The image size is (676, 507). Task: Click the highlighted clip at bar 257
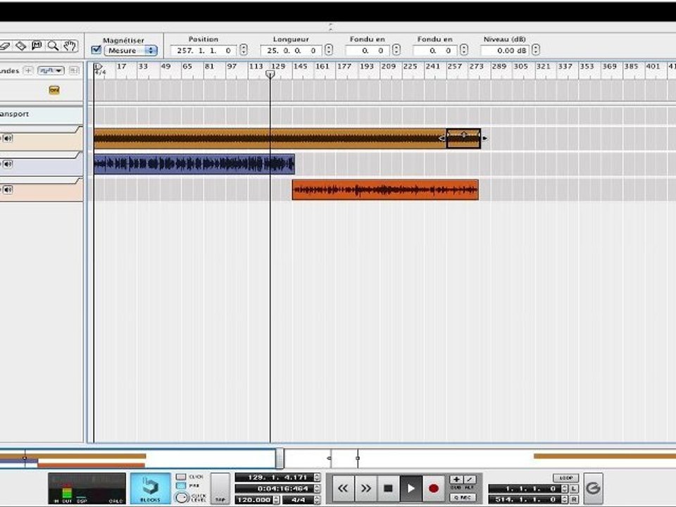point(463,139)
